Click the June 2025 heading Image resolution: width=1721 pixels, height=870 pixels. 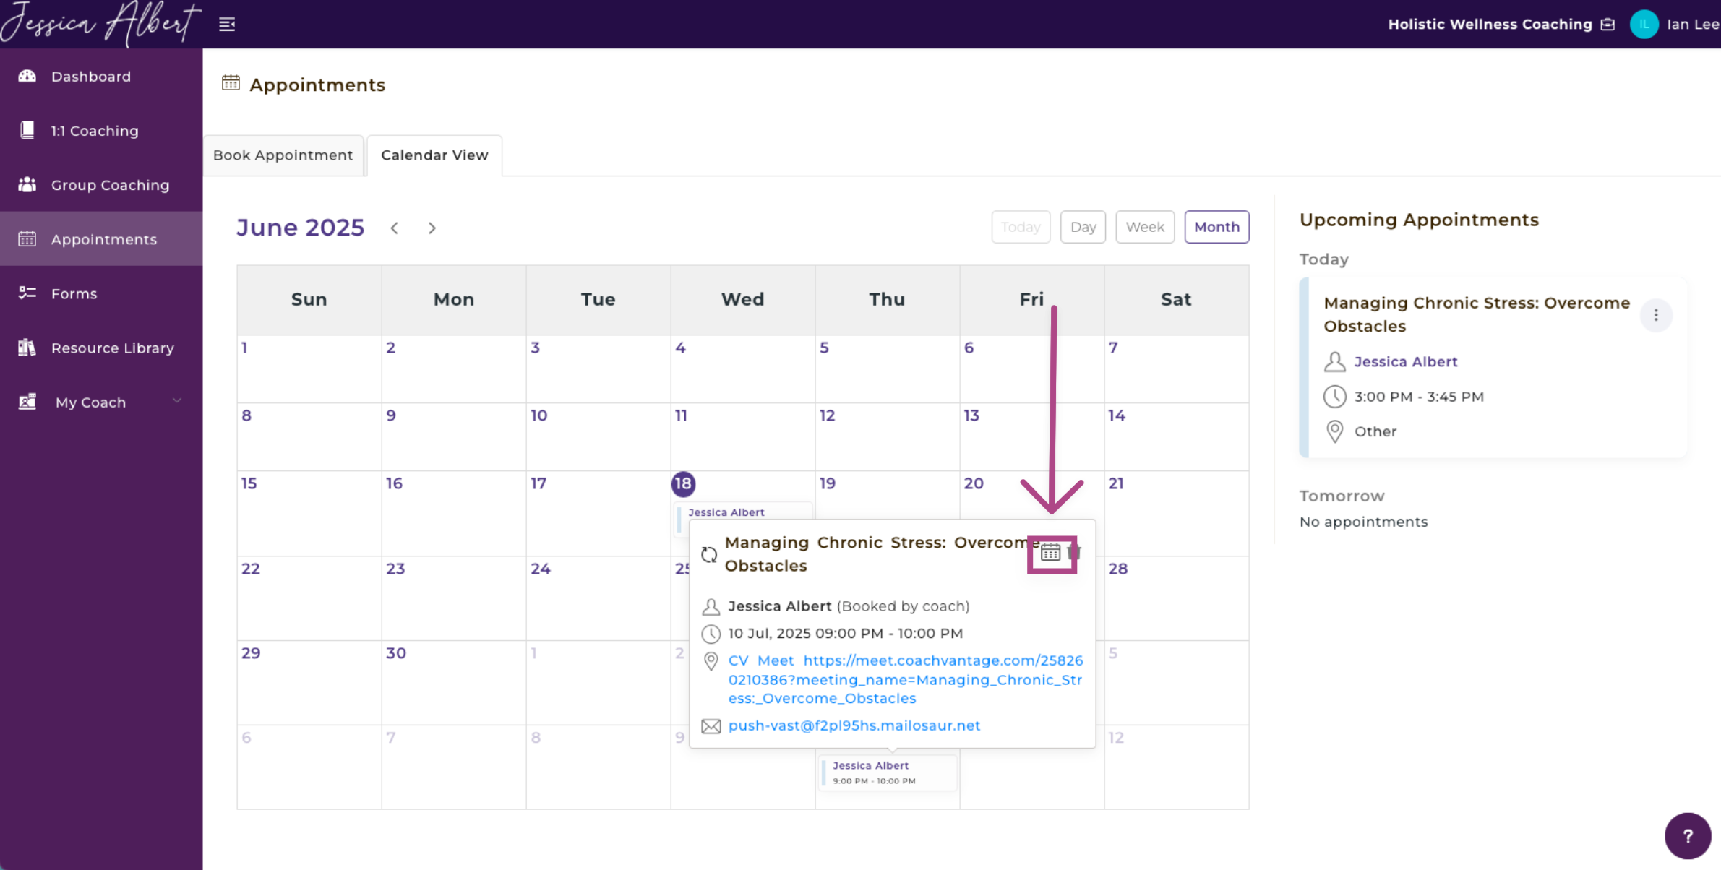click(x=300, y=228)
